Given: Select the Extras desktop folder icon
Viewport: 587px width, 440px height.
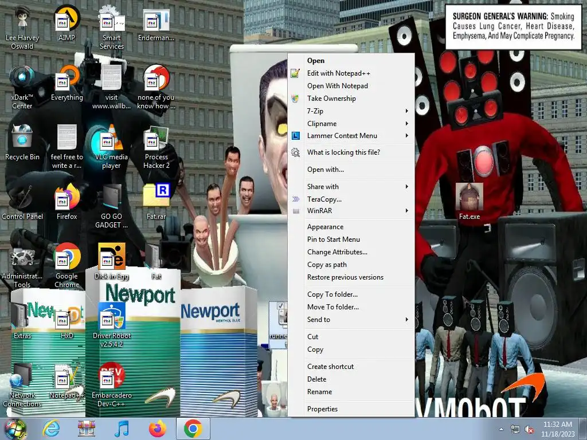Looking at the screenshot, I should [22, 321].
